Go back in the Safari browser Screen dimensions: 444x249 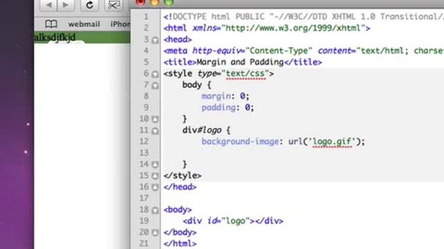(49, 5)
